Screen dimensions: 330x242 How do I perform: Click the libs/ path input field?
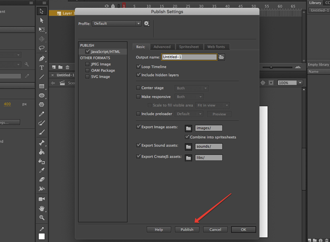[x=208, y=158]
